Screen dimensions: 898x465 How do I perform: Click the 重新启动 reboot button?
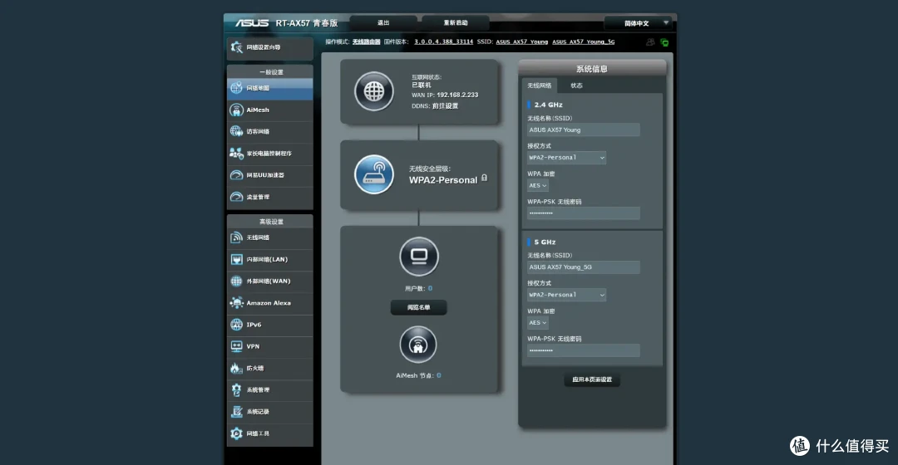tap(456, 23)
